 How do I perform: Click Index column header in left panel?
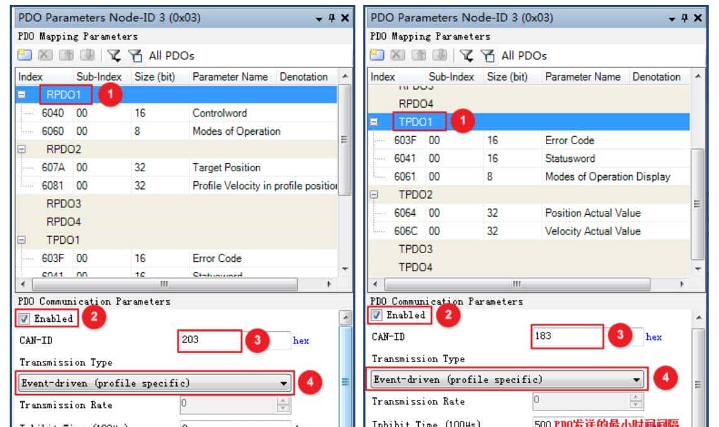coord(45,77)
